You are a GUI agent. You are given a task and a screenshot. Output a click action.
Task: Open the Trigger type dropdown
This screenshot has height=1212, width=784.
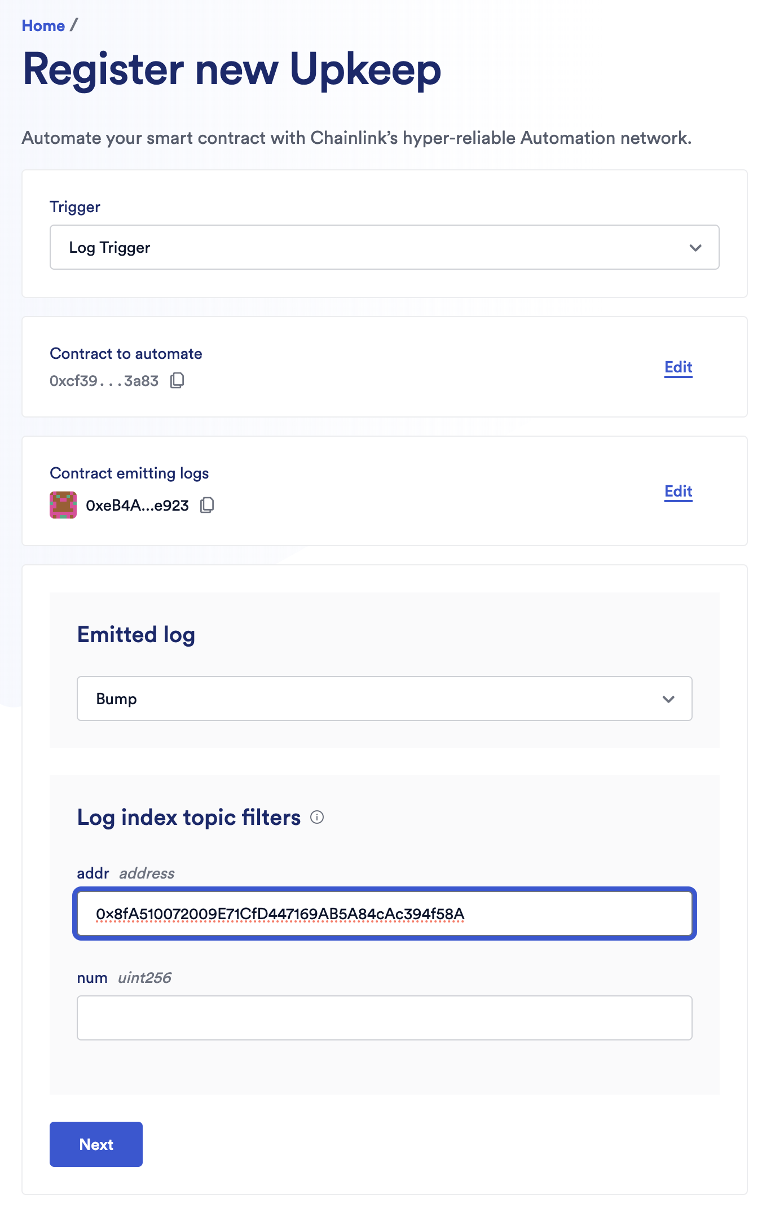pyautogui.click(x=384, y=247)
